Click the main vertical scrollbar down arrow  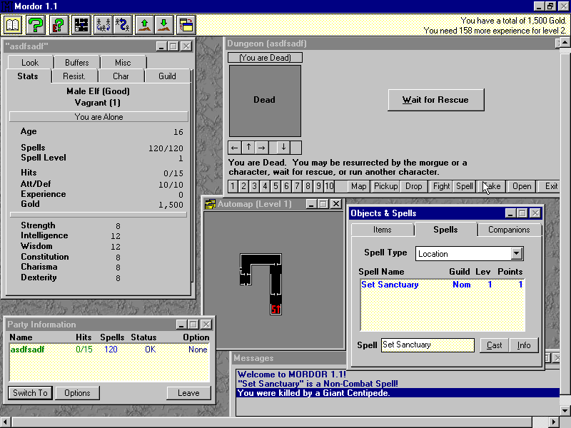coord(565,411)
